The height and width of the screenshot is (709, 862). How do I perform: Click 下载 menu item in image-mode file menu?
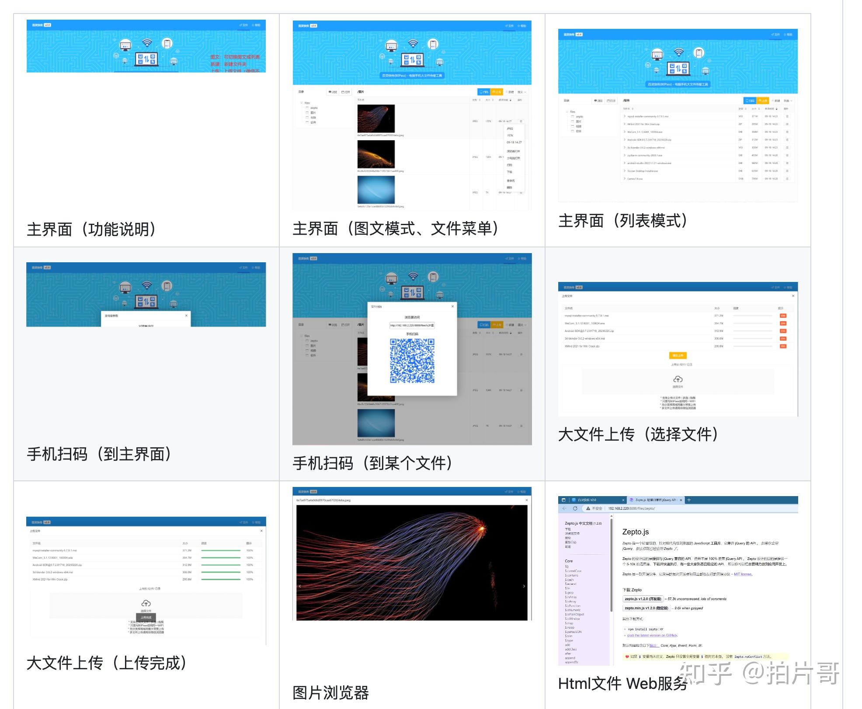click(x=509, y=172)
